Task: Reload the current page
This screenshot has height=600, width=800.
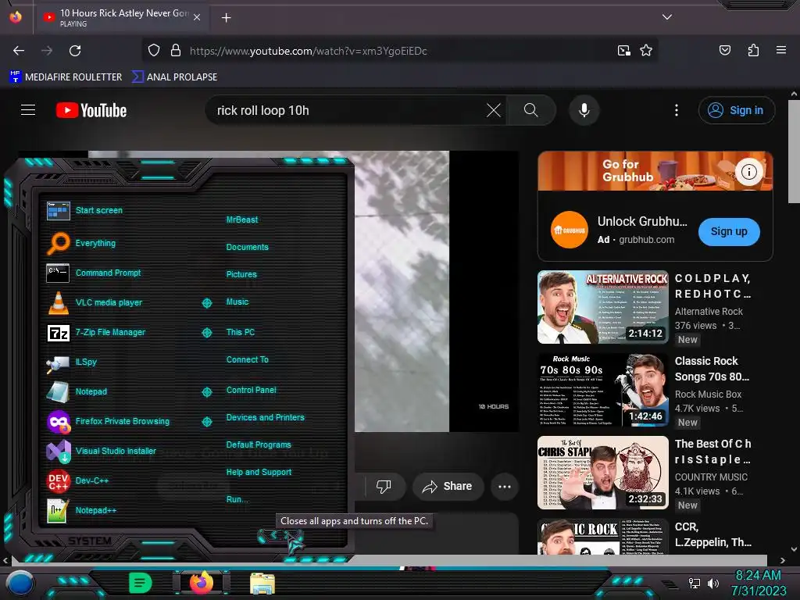Action: click(75, 51)
